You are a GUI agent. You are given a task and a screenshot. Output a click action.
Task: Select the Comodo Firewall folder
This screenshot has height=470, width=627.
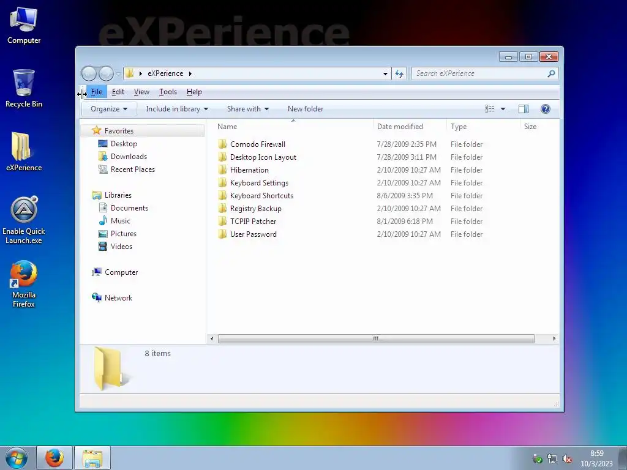258,144
